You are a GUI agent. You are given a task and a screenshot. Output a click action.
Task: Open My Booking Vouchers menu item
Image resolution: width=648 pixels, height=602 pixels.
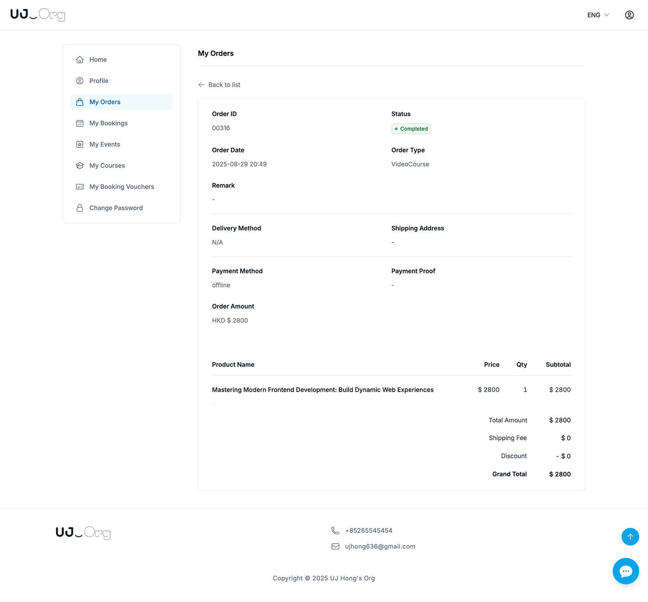[x=121, y=187]
